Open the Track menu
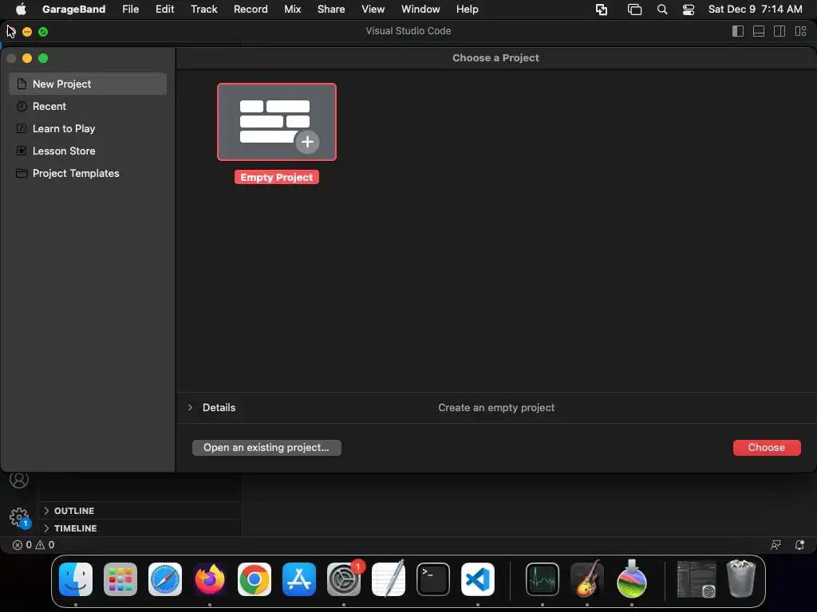The height and width of the screenshot is (612, 817). click(203, 9)
